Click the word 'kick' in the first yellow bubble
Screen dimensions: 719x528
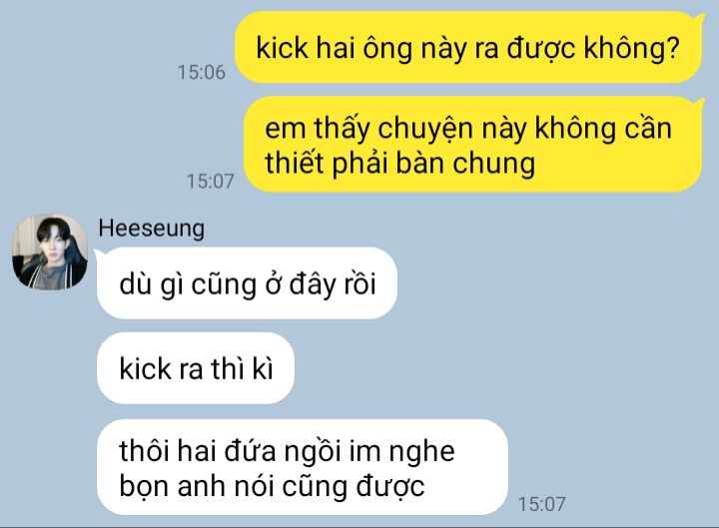[x=282, y=47]
